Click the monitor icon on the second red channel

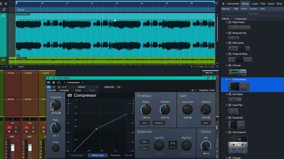coord(33,132)
